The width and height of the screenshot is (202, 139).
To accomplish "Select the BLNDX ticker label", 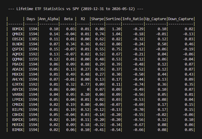I will click(x=18, y=44).
